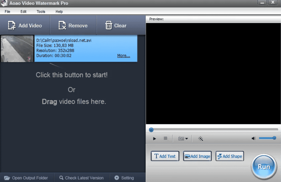Add a text watermark
Image resolution: width=281 pixels, height=182 pixels.
(x=165, y=156)
